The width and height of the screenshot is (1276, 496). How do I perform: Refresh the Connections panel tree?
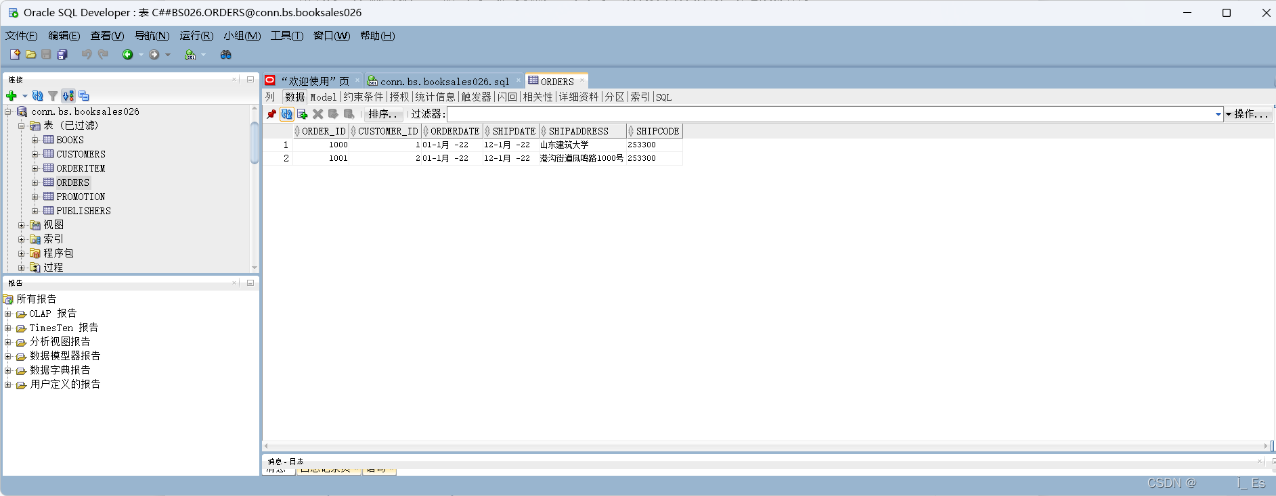click(38, 96)
